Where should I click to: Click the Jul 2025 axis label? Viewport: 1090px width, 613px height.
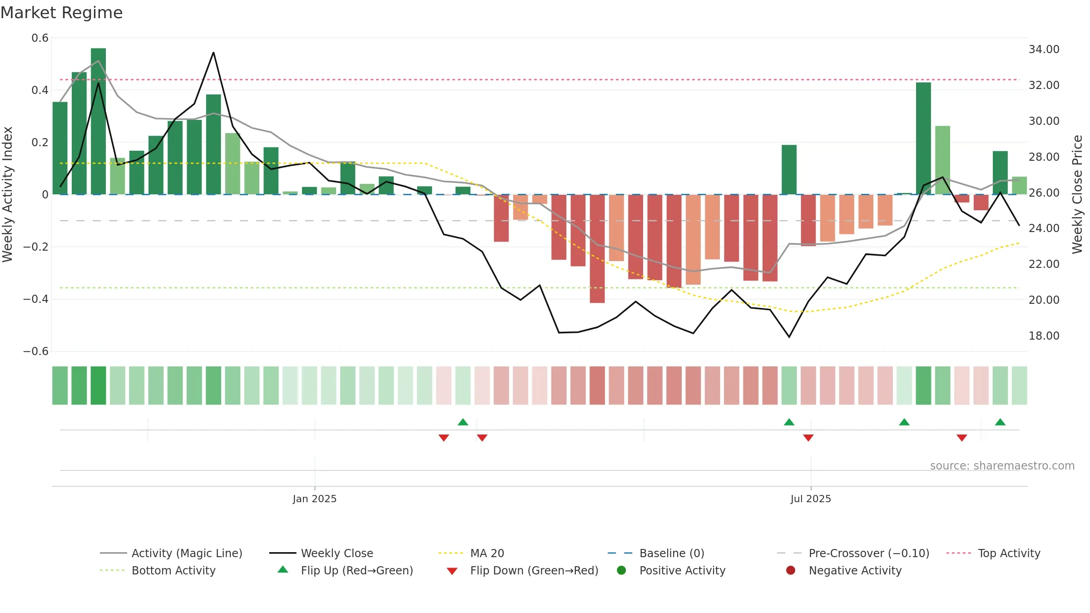point(811,499)
